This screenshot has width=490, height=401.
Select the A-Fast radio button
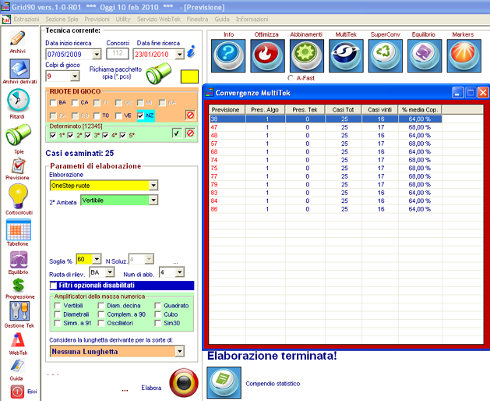[x=291, y=78]
